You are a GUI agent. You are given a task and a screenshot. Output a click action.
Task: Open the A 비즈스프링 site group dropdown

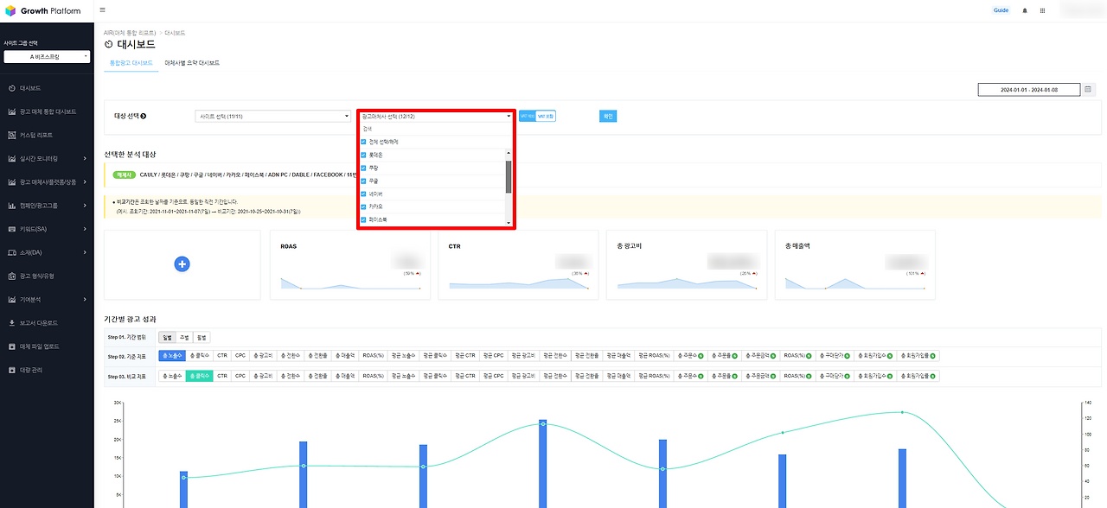pos(47,56)
